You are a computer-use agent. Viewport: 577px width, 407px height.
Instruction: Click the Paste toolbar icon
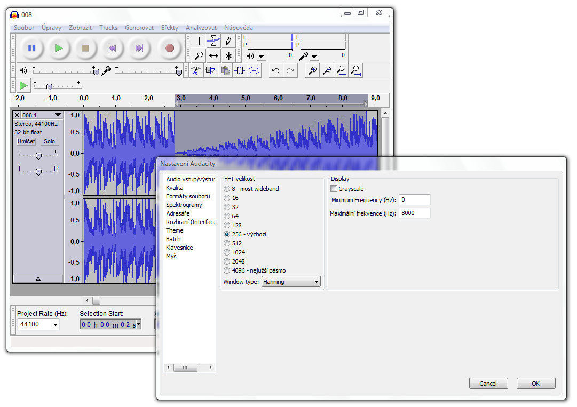(225, 70)
